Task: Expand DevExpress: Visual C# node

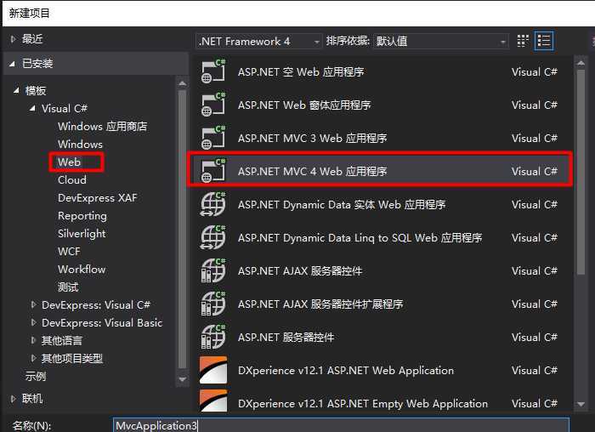Action: pyautogui.click(x=33, y=304)
